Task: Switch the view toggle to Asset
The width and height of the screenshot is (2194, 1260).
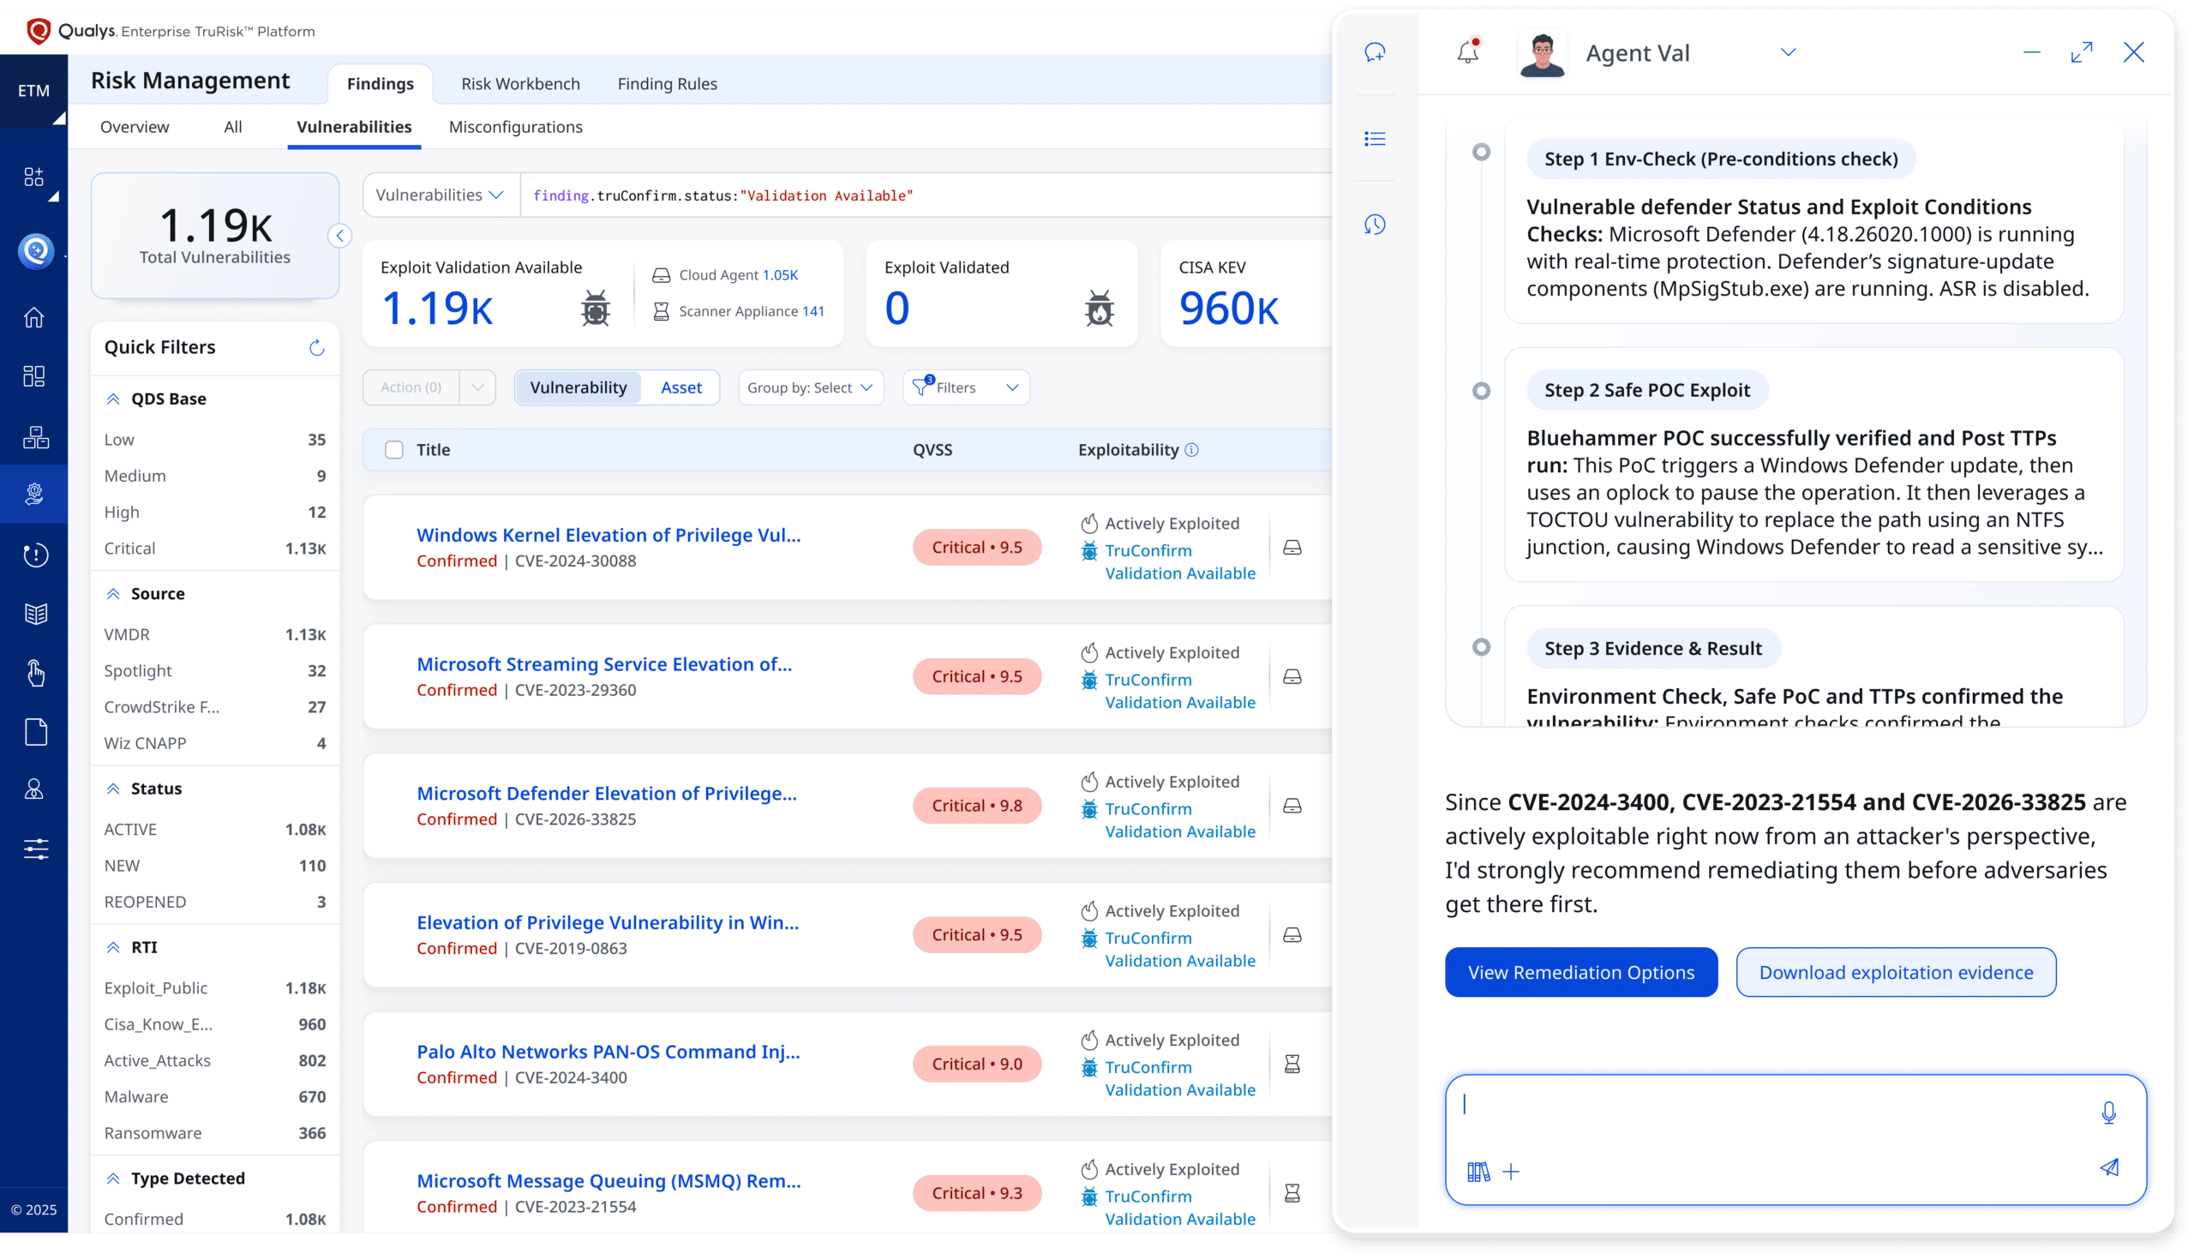Action: tap(680, 387)
